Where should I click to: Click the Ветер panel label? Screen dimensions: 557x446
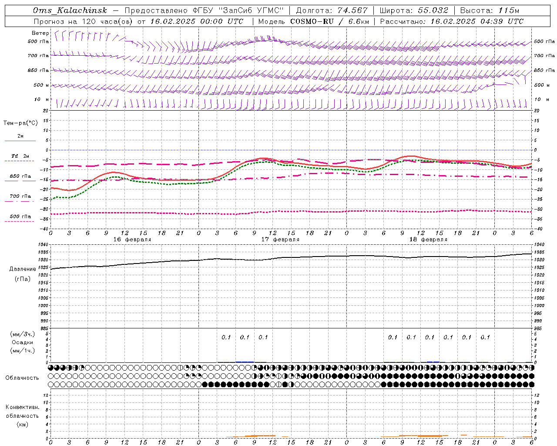tap(40, 33)
